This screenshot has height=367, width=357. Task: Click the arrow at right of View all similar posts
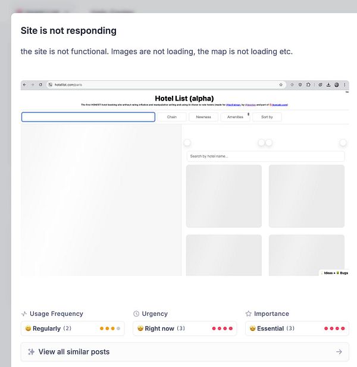click(x=339, y=352)
